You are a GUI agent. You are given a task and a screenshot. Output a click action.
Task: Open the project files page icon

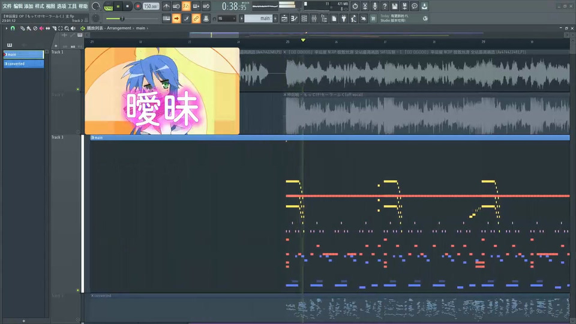pos(334,19)
